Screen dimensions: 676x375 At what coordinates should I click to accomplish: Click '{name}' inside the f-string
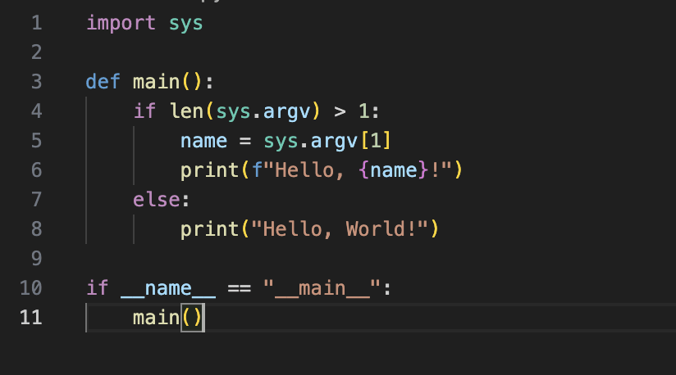click(x=393, y=170)
